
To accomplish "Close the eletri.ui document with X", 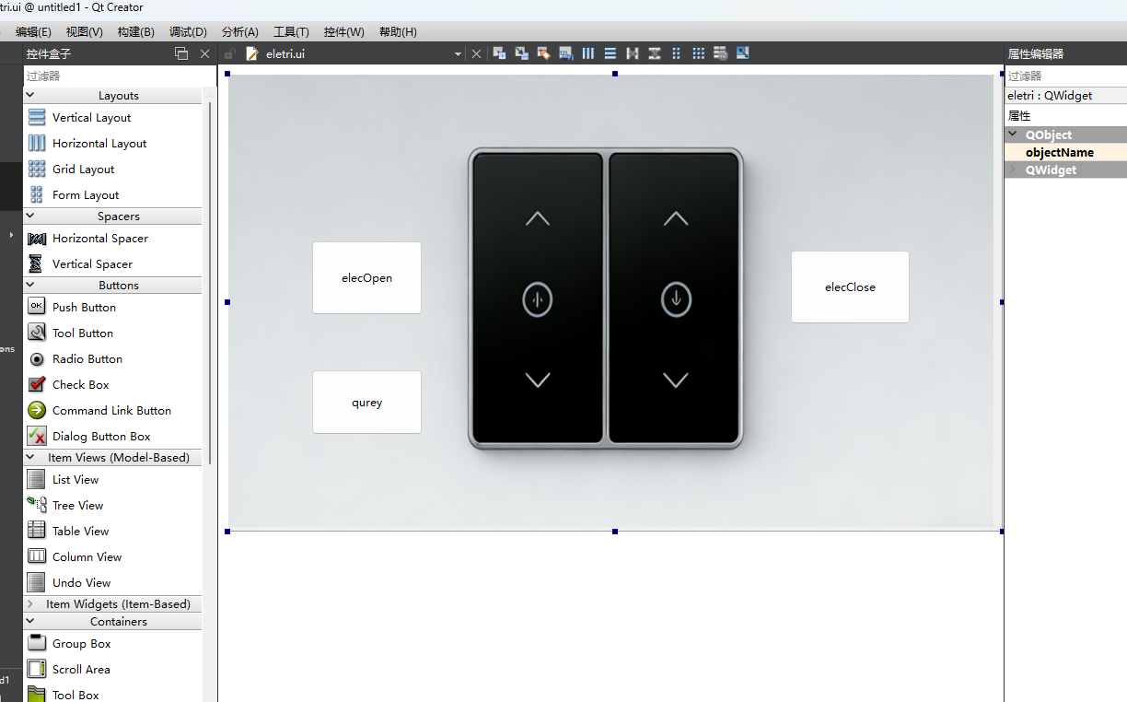I will point(477,54).
